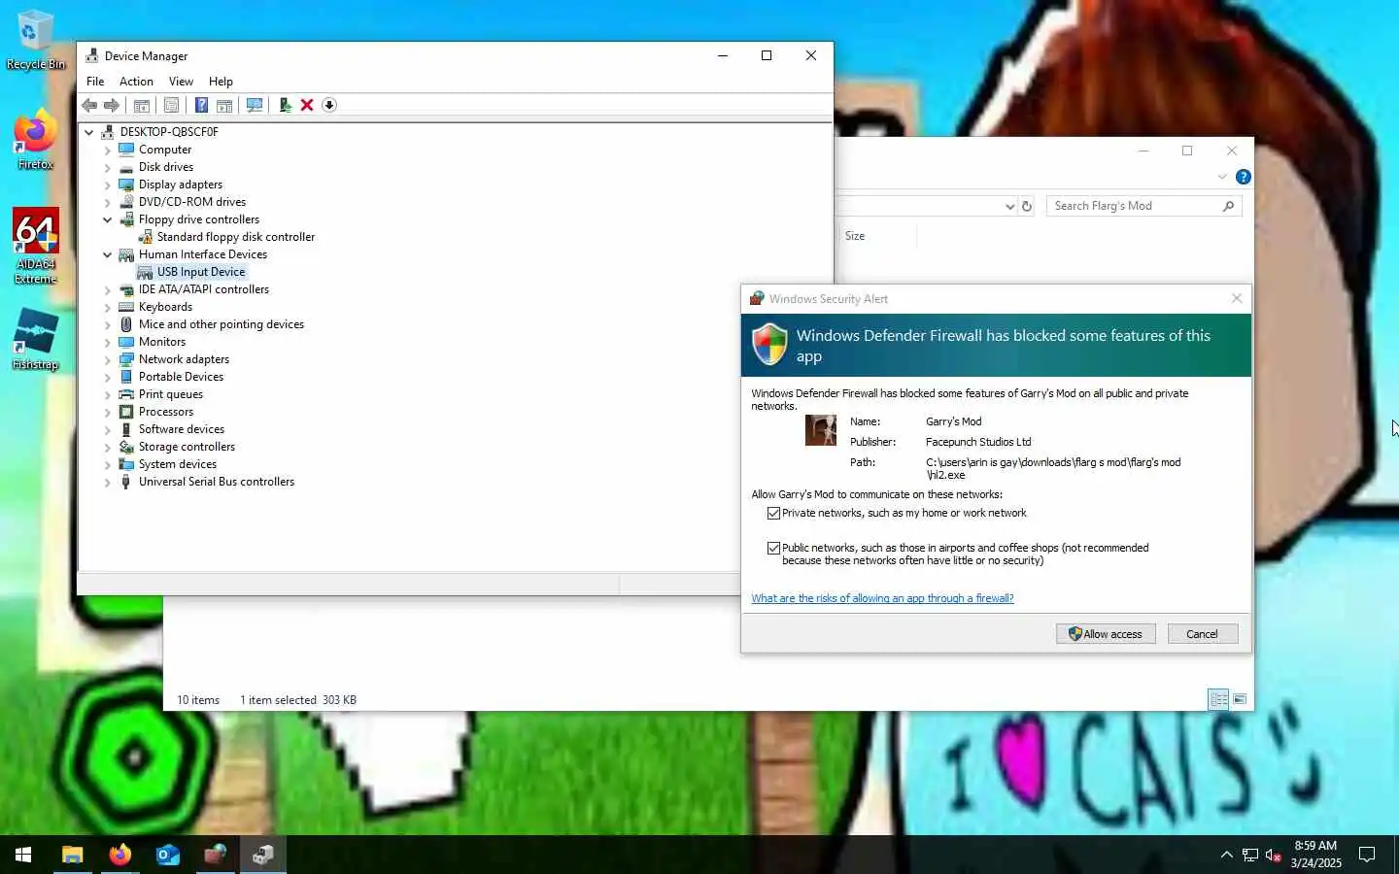Select the Print queues tree row
The image size is (1399, 874).
tap(171, 394)
